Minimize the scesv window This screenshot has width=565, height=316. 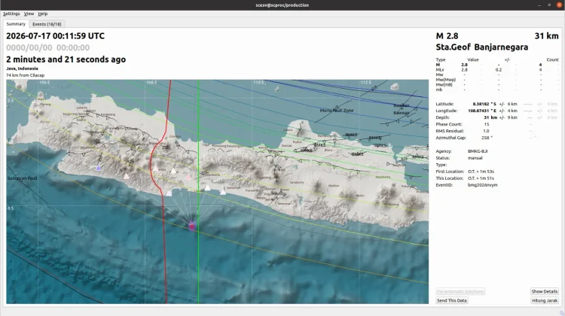coord(539,5)
